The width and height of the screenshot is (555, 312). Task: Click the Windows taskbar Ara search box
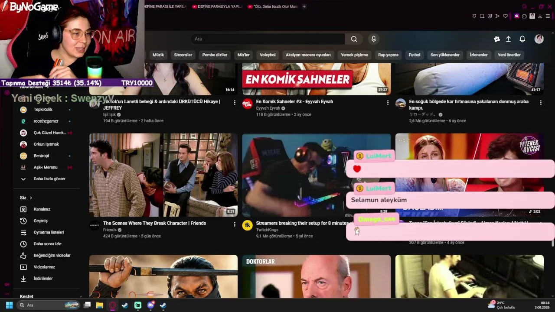click(x=49, y=305)
